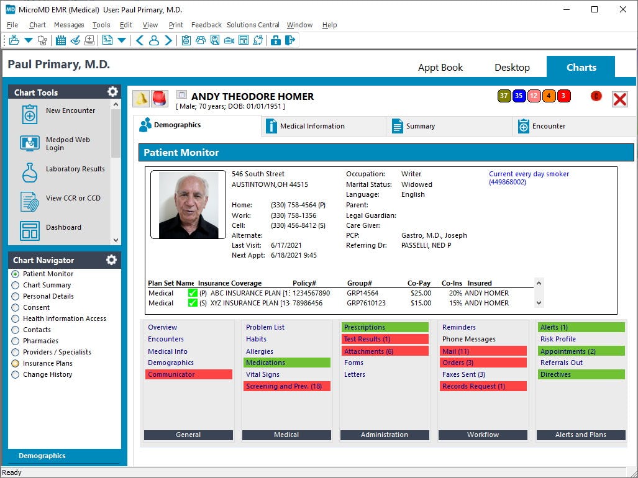Click the yellow bell alert icon
The image size is (638, 478).
(x=141, y=99)
